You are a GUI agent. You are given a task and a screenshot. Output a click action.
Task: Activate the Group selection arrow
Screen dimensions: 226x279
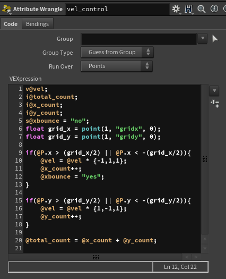[x=215, y=39]
